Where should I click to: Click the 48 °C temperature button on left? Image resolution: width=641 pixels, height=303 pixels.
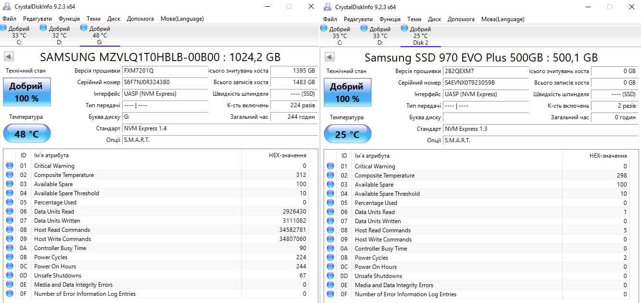(26, 133)
